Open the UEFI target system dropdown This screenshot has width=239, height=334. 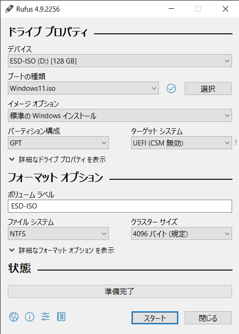pos(182,143)
